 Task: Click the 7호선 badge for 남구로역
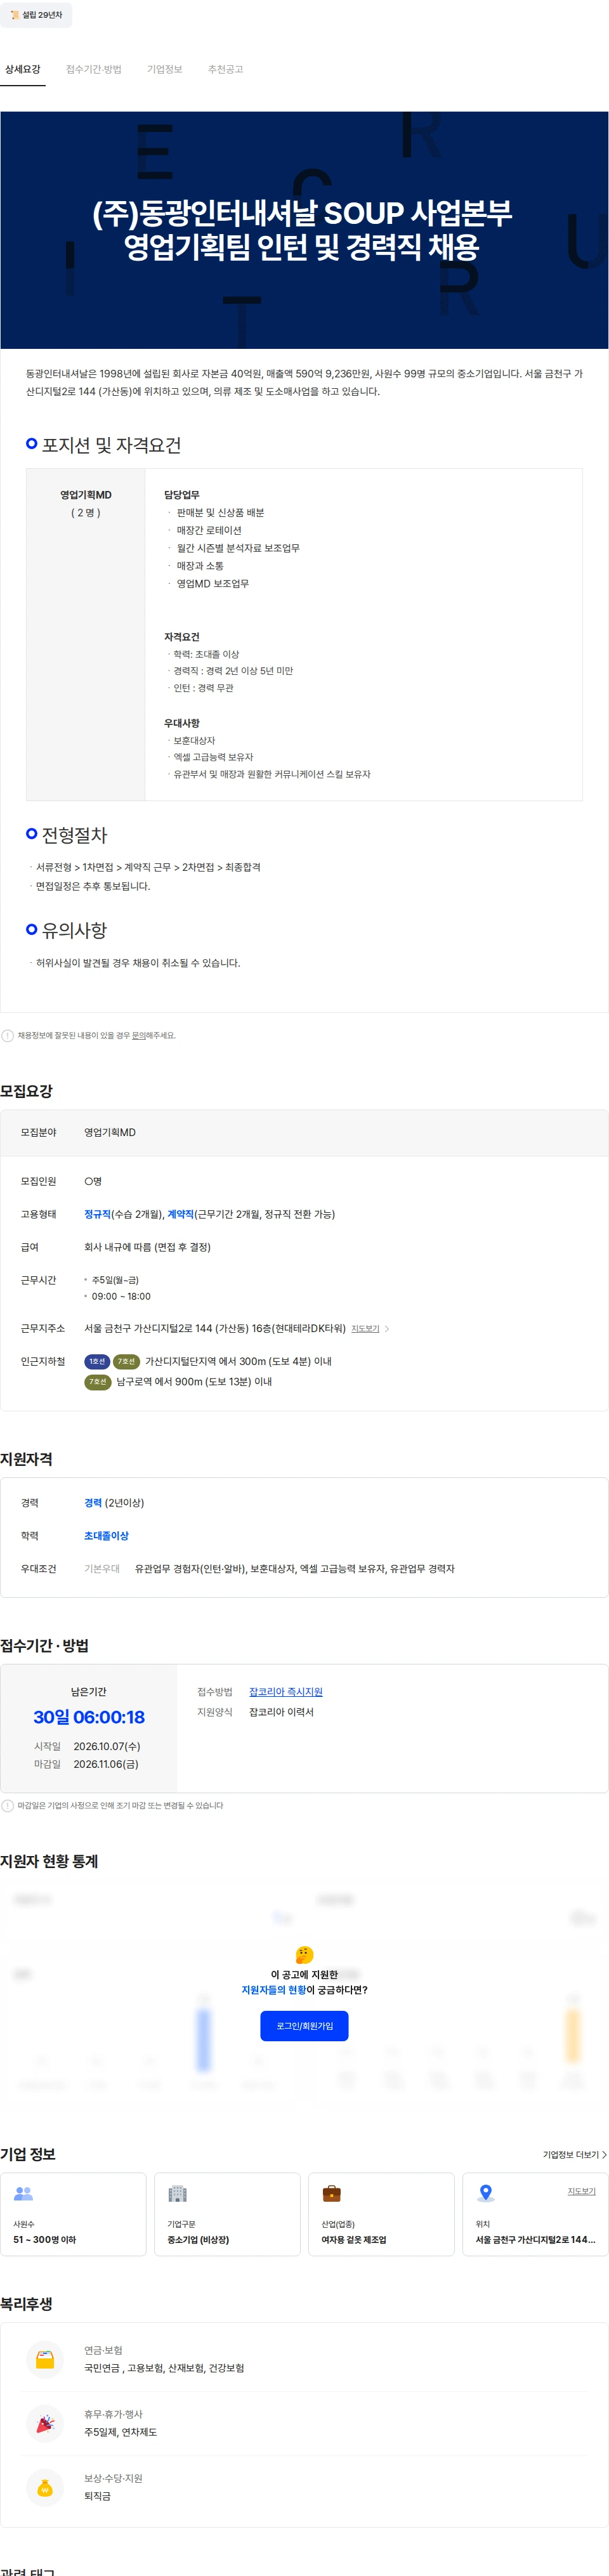97,1381
